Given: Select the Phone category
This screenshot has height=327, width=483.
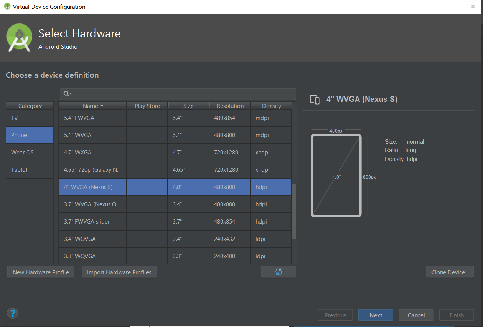Looking at the screenshot, I should click(x=30, y=135).
